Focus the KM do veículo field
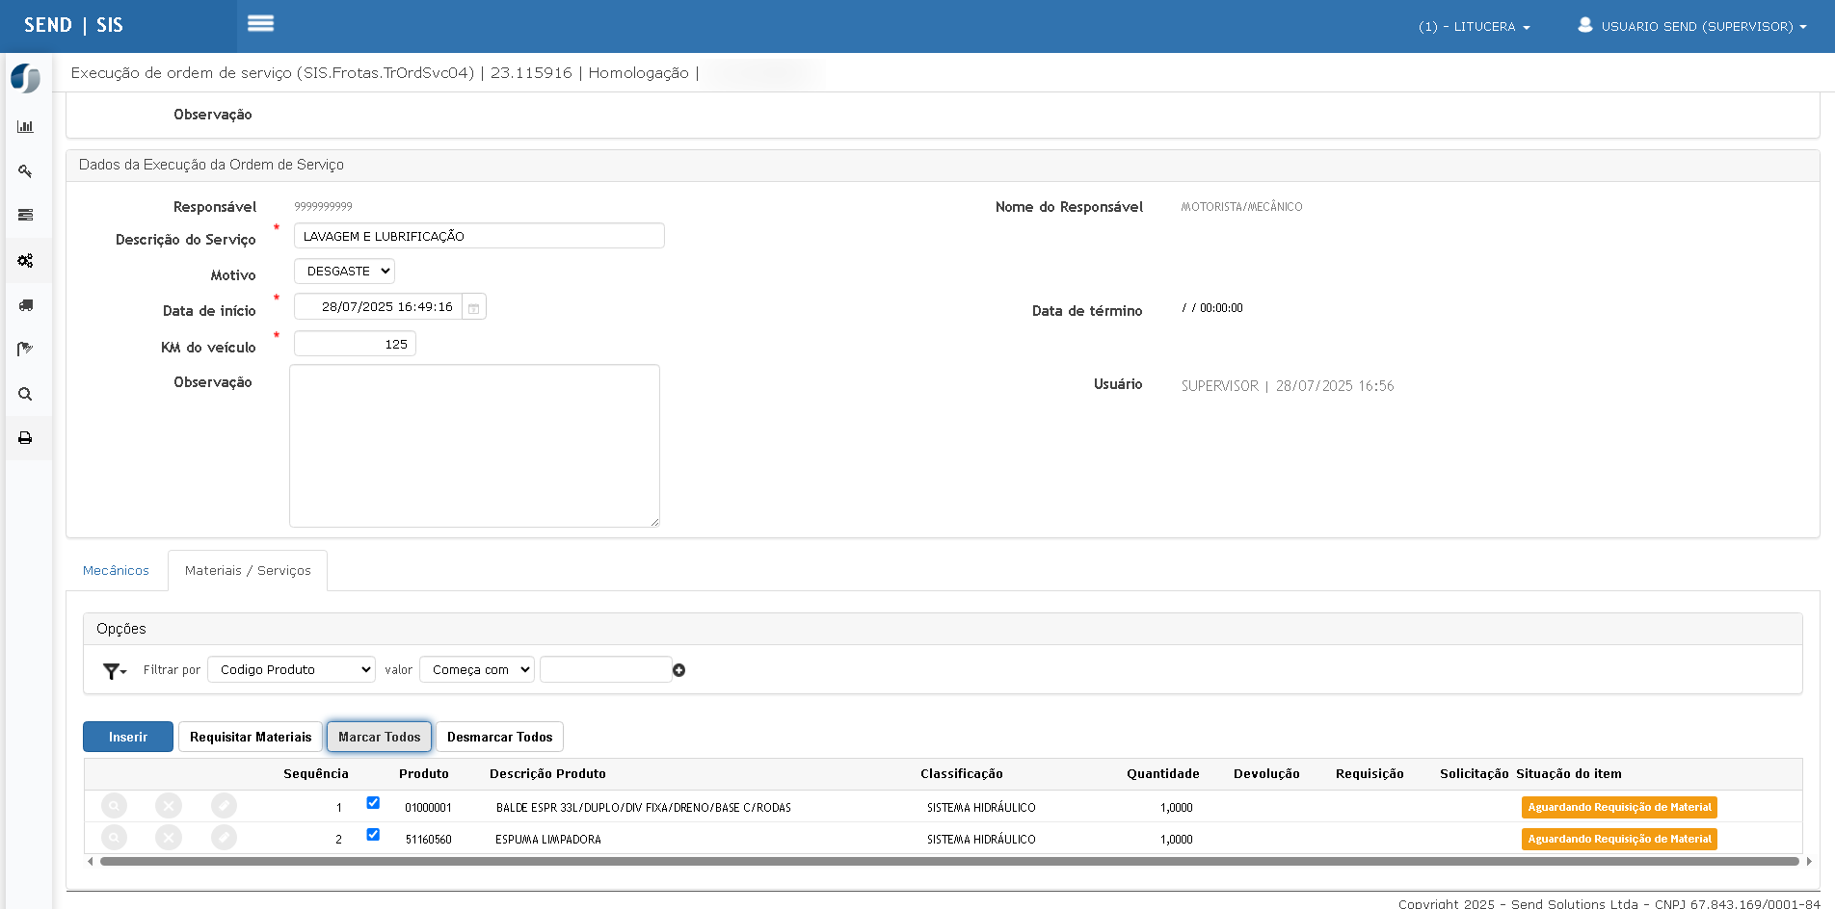The image size is (1835, 909). click(355, 344)
